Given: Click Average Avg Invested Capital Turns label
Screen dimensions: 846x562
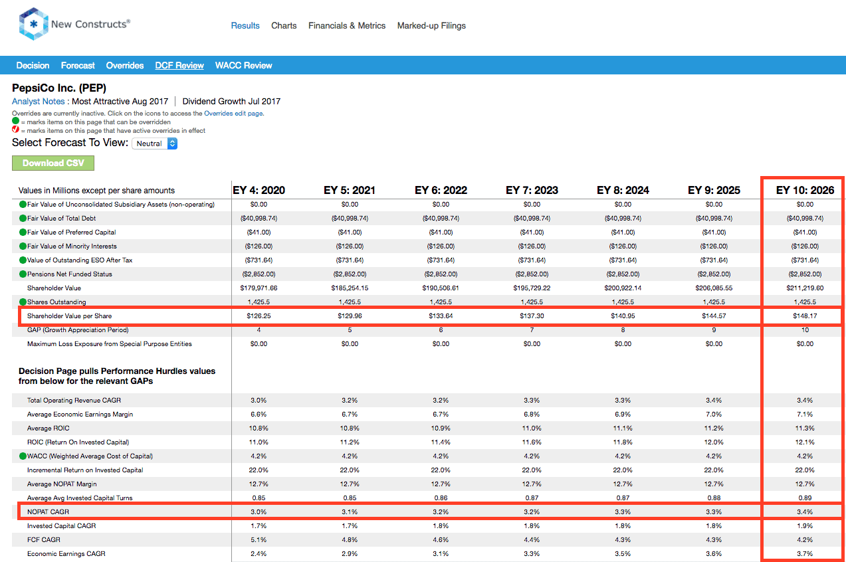Looking at the screenshot, I should [80, 498].
